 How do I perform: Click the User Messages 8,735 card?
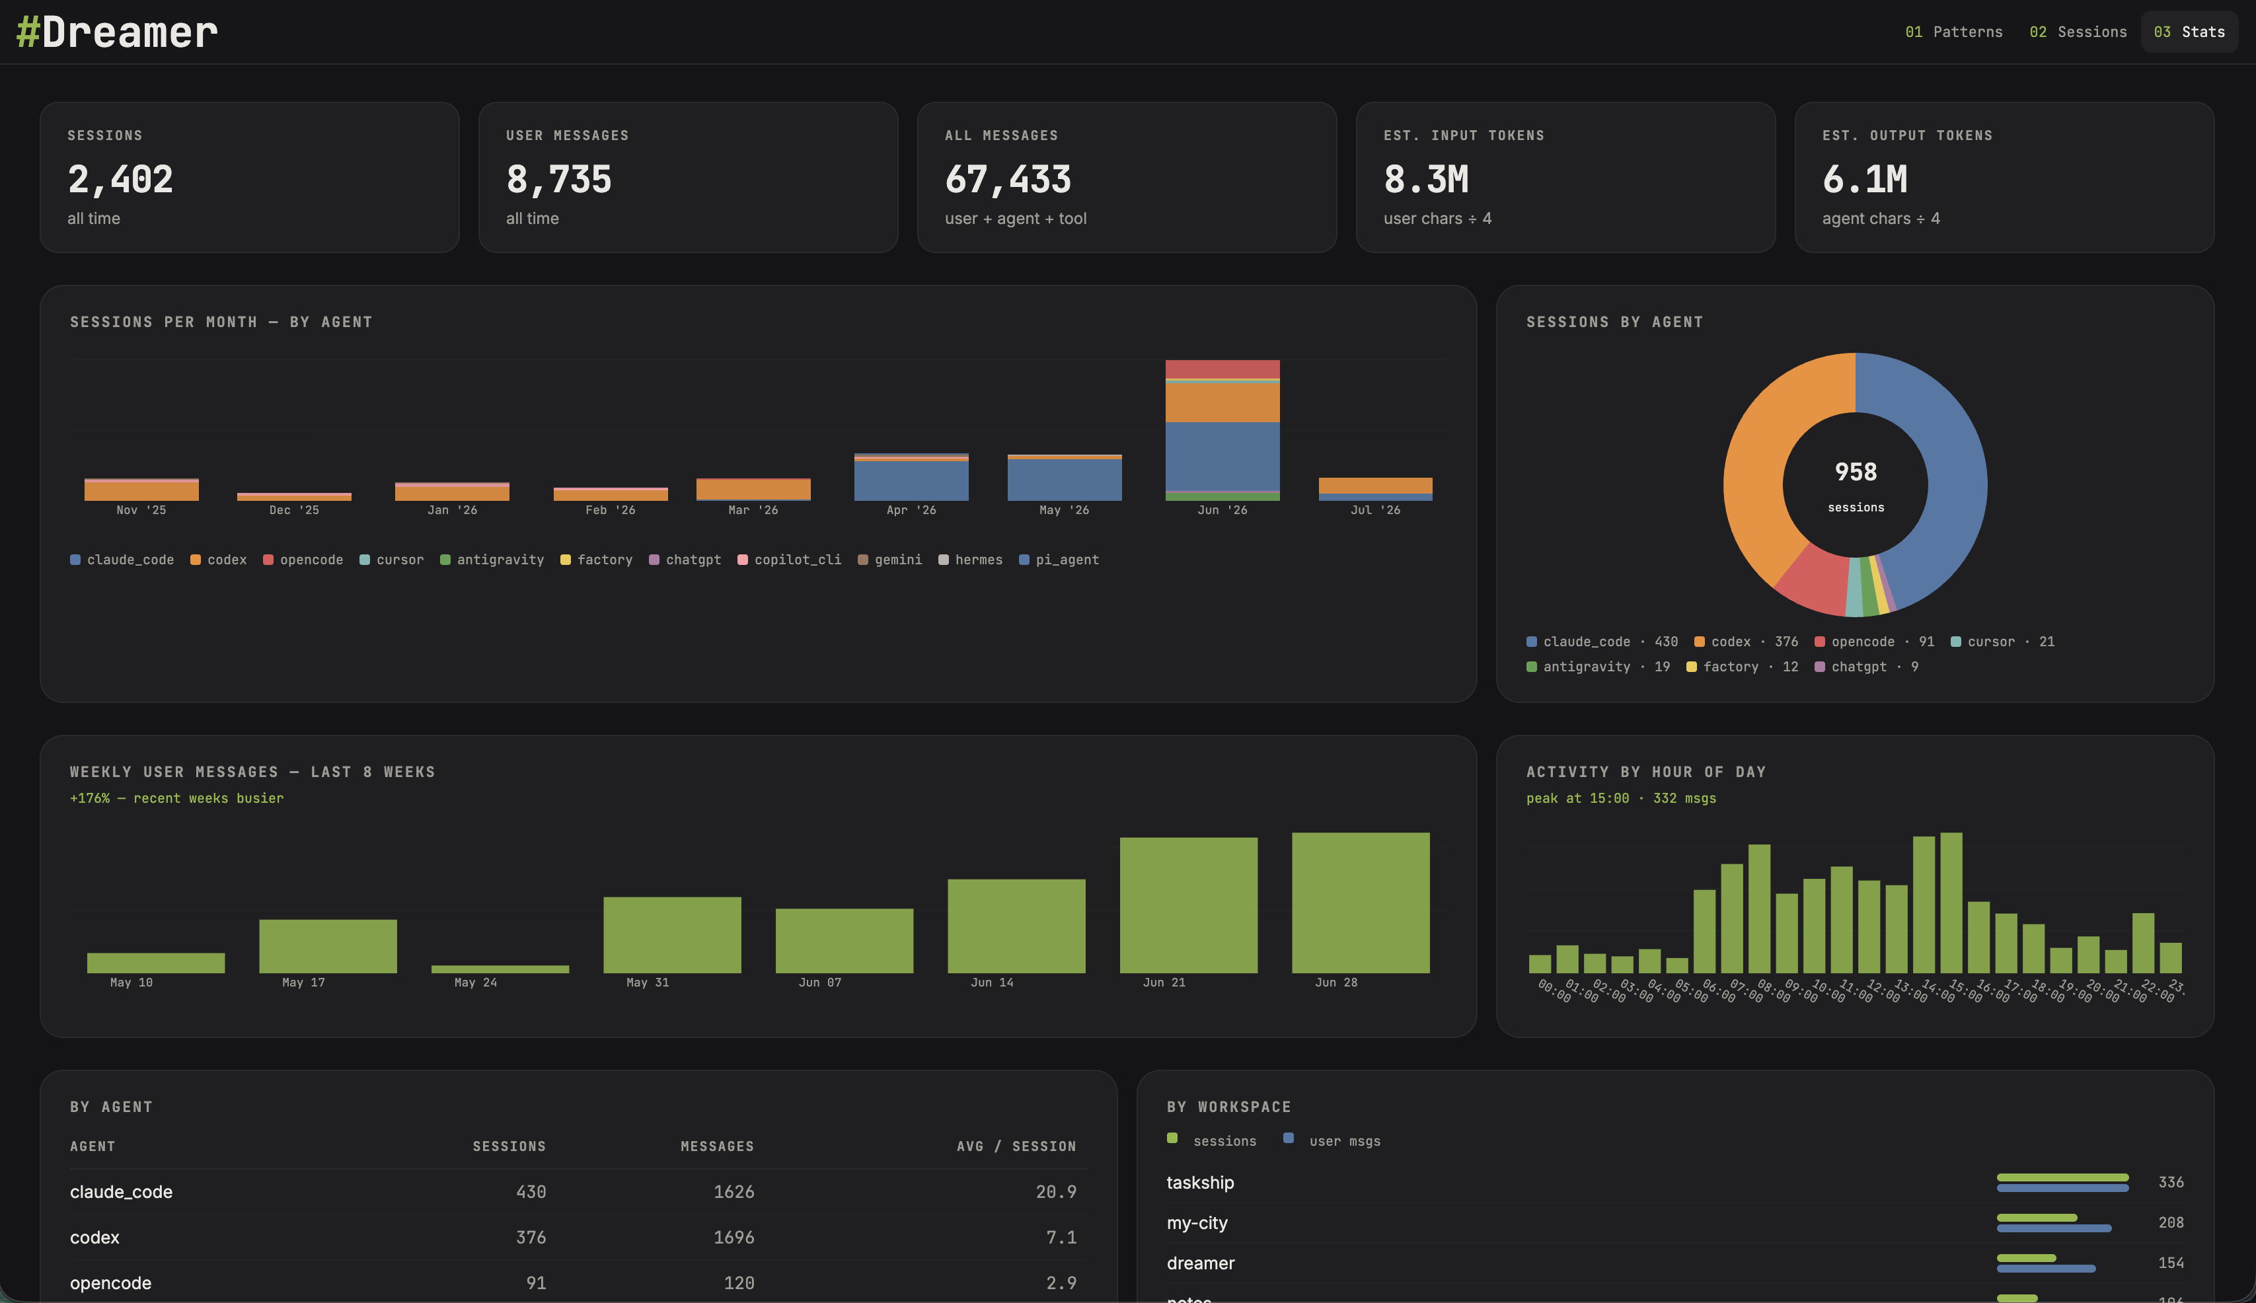[688, 177]
